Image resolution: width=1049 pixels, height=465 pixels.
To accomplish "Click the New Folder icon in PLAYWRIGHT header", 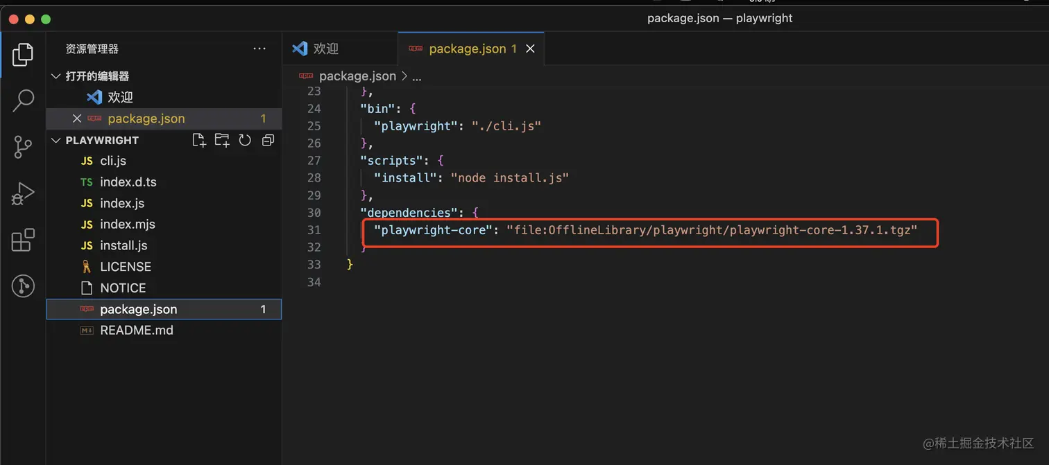I will [x=222, y=140].
